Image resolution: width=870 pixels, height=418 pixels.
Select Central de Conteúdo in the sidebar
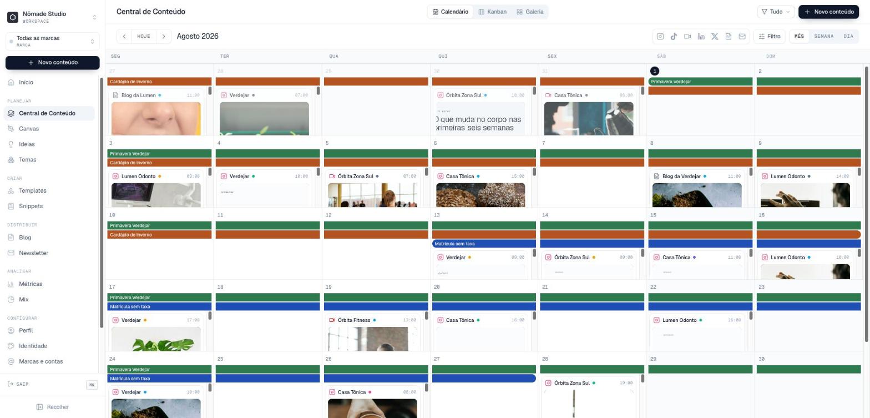pyautogui.click(x=50, y=113)
